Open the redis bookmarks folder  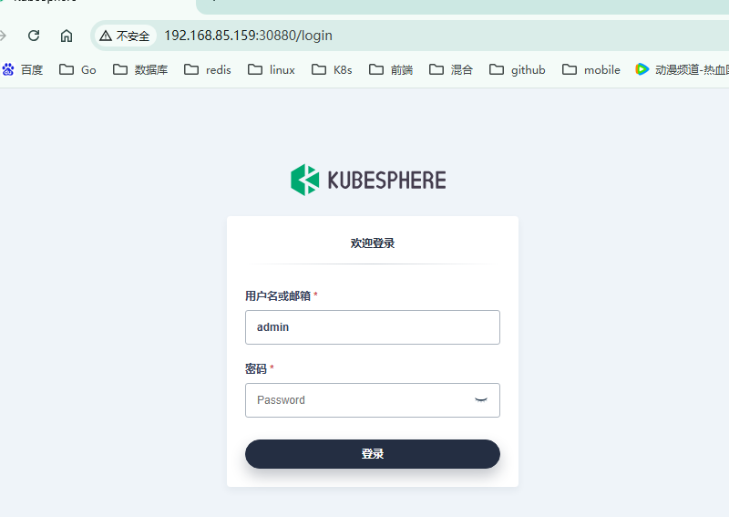click(208, 70)
